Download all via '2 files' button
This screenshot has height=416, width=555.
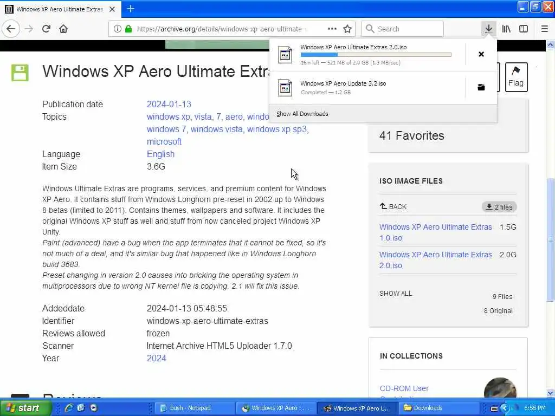(499, 207)
